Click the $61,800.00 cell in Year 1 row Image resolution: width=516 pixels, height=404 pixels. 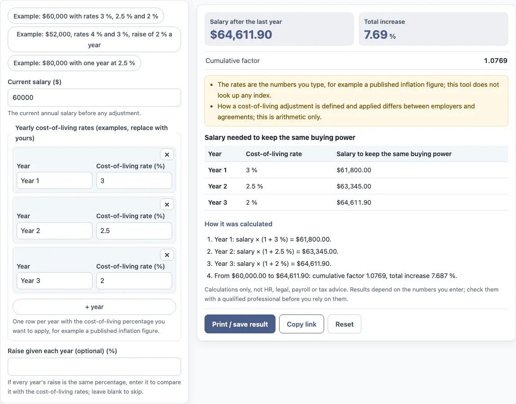pos(354,170)
